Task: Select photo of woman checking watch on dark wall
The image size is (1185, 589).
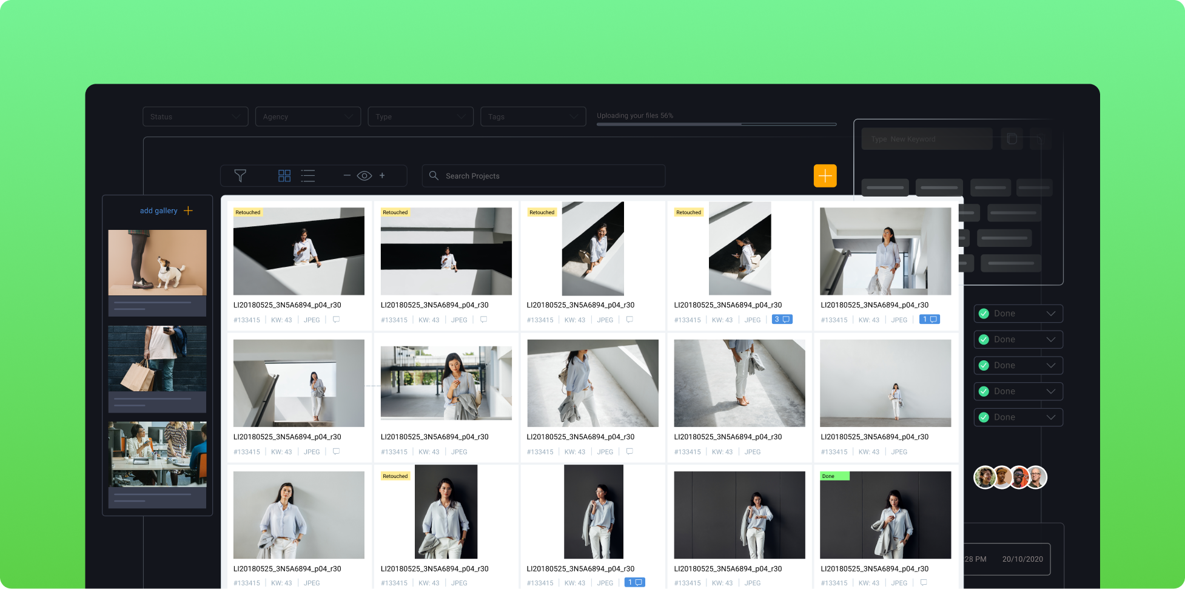Action: tap(739, 515)
